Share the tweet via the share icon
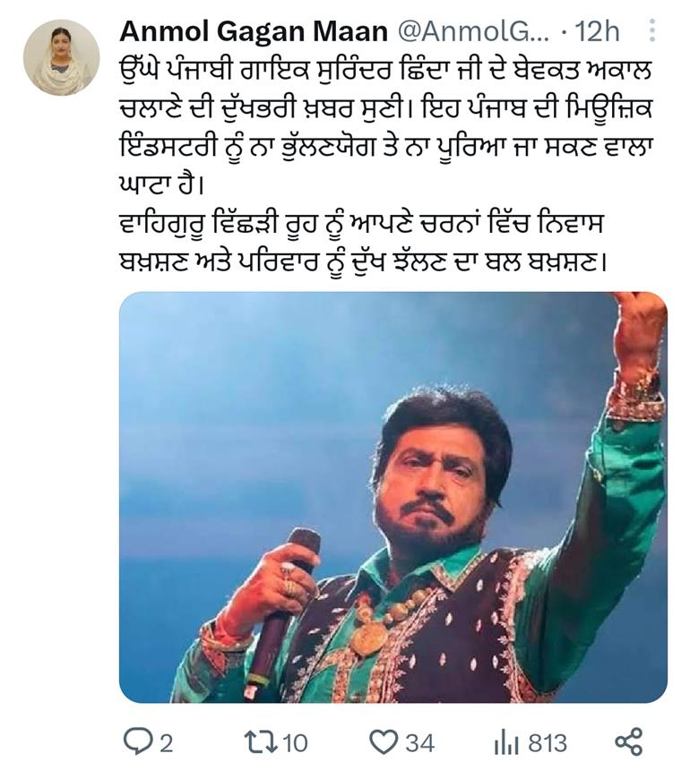This screenshot has height=762, width=690. point(629,741)
